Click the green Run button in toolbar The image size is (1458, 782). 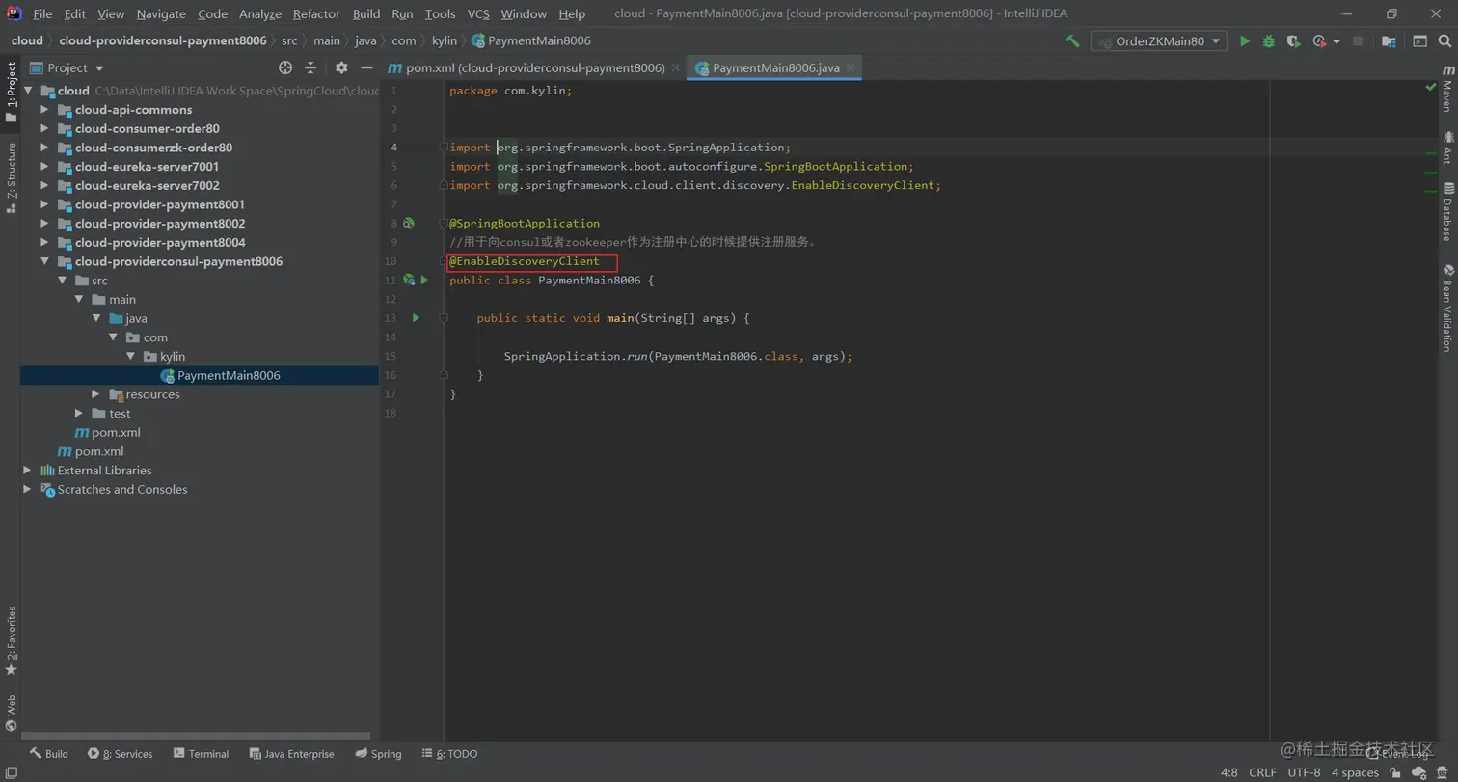coord(1245,41)
